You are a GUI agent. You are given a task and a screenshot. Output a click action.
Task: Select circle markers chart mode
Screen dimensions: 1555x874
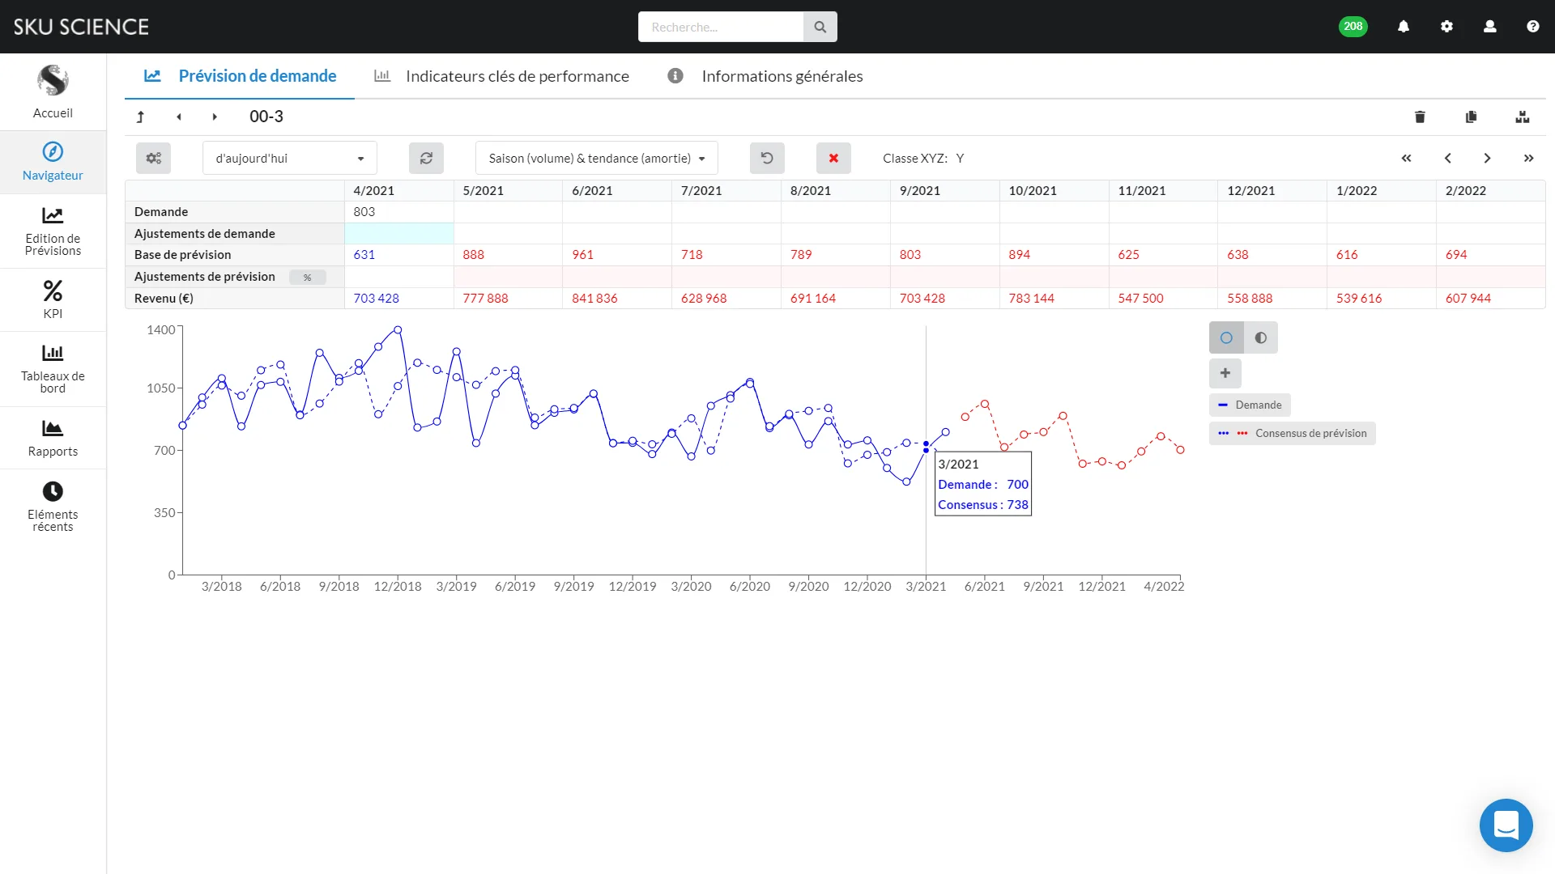1226,337
